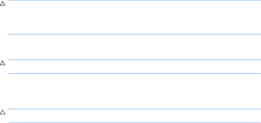Click inside the second warning text area

(x=134, y=67)
